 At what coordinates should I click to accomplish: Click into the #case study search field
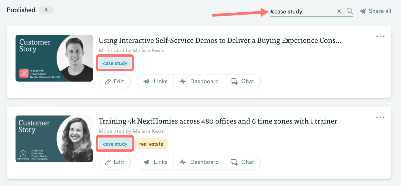(x=301, y=12)
